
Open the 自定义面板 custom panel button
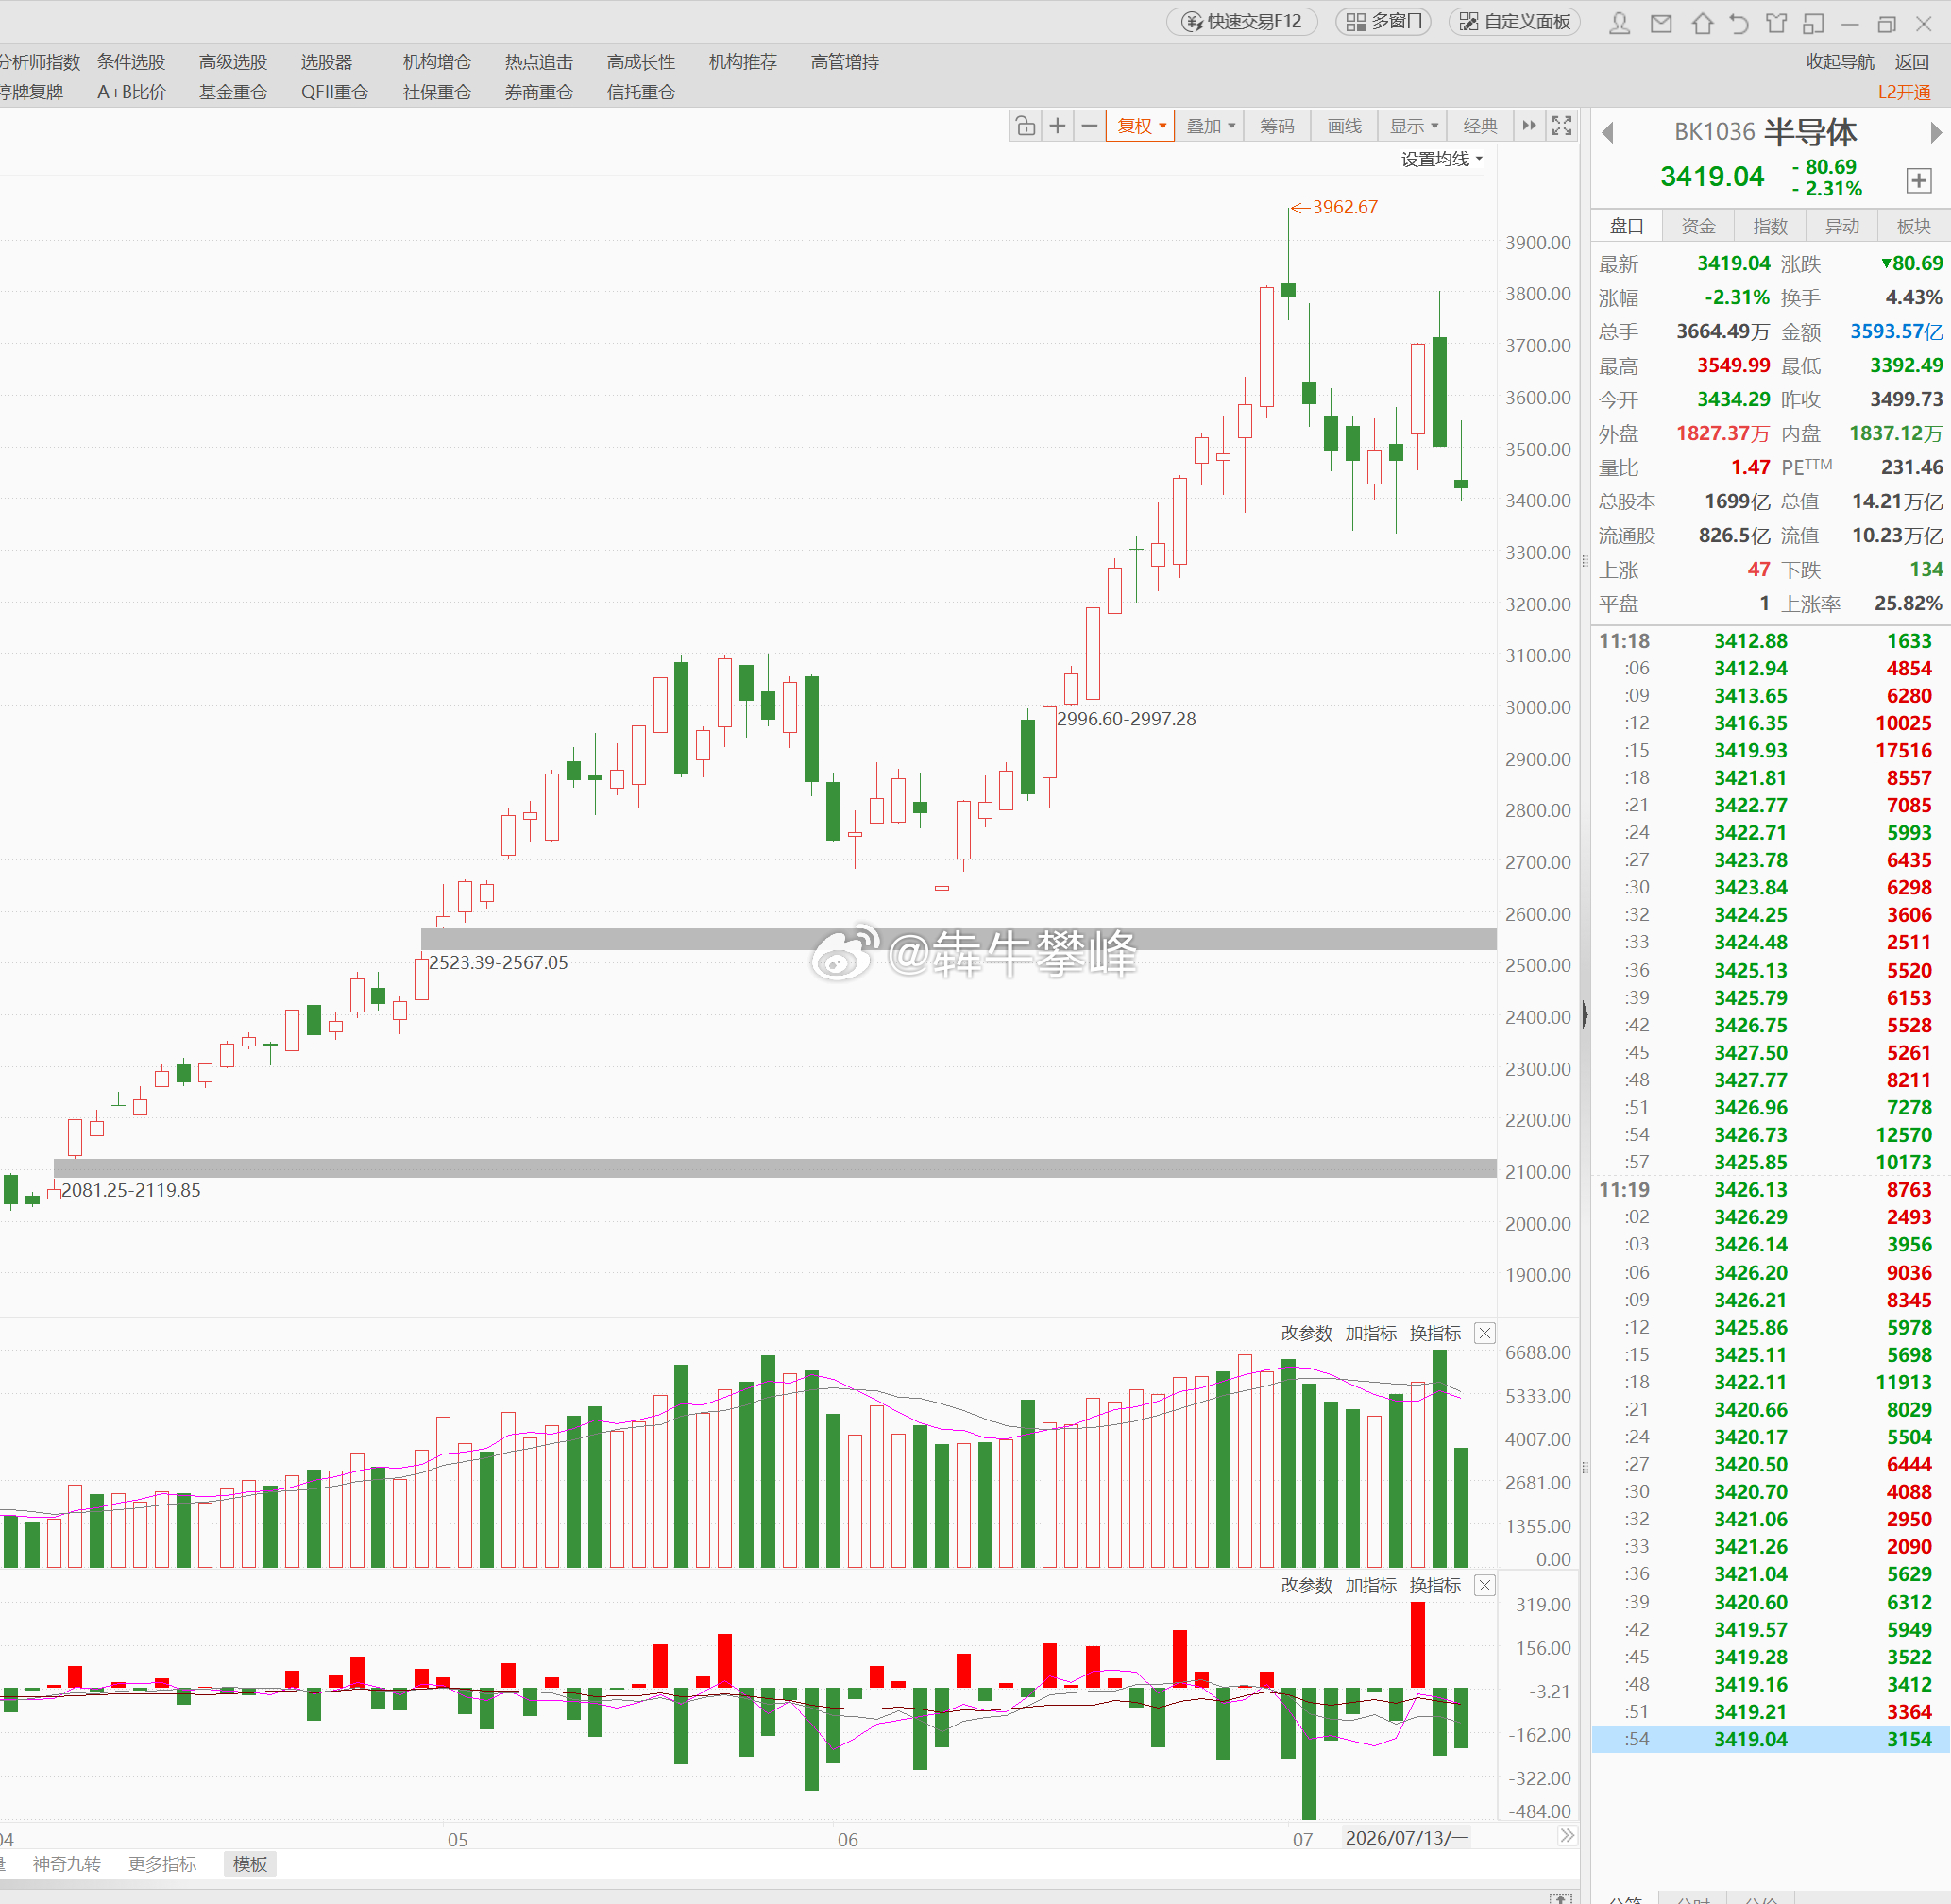1514,22
